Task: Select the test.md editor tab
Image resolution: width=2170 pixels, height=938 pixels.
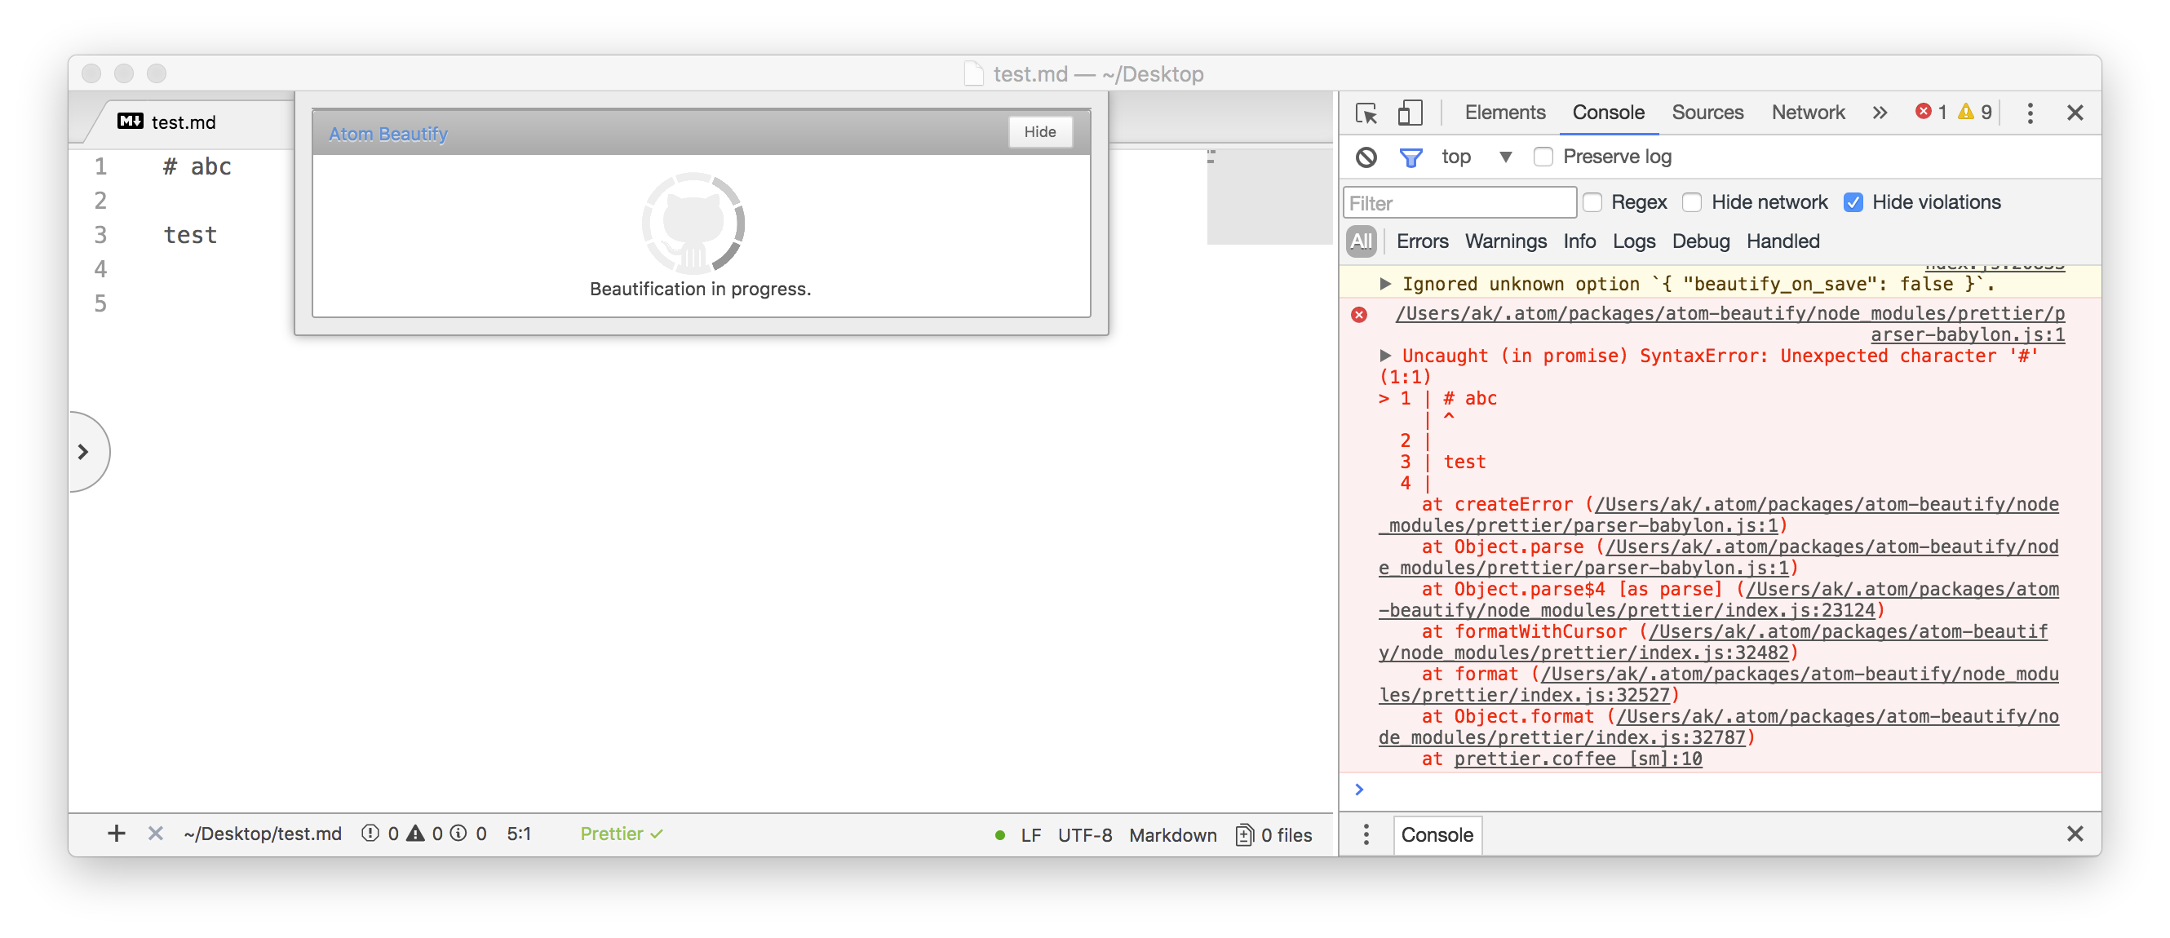Action: [x=183, y=122]
